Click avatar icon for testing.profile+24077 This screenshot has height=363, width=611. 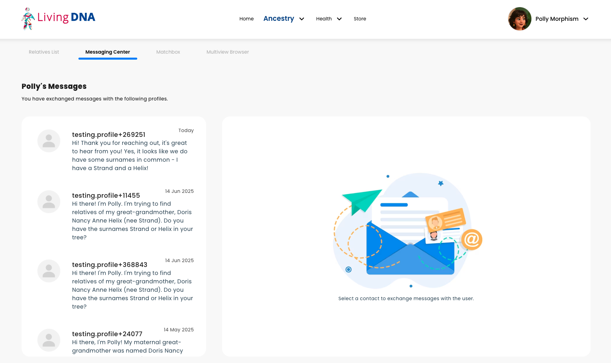pyautogui.click(x=49, y=340)
